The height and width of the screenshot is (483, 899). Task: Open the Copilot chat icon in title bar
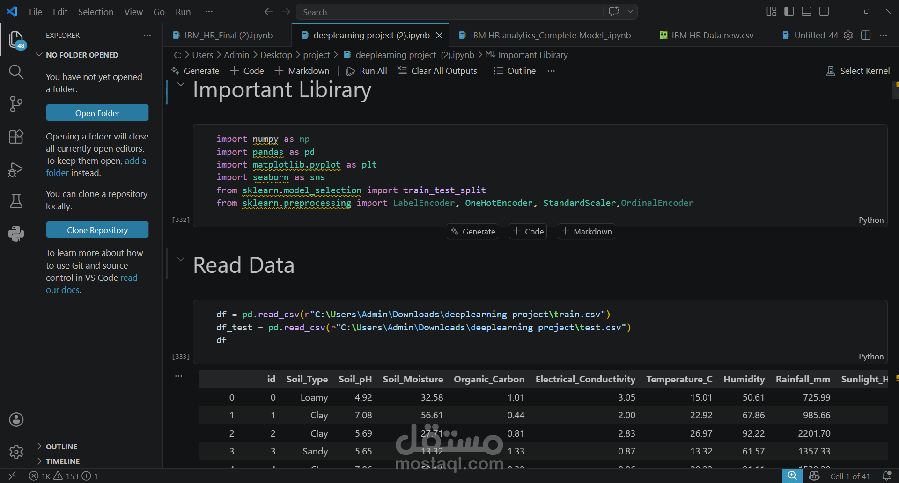(x=614, y=12)
